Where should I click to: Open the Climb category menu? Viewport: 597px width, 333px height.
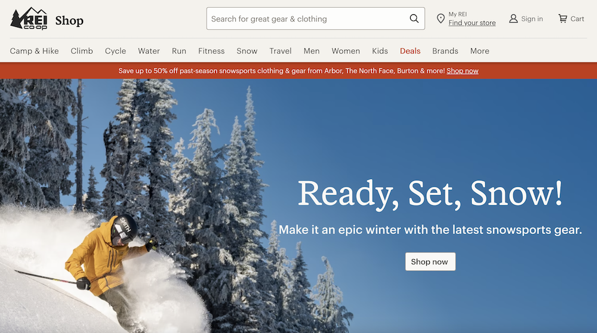[82, 51]
